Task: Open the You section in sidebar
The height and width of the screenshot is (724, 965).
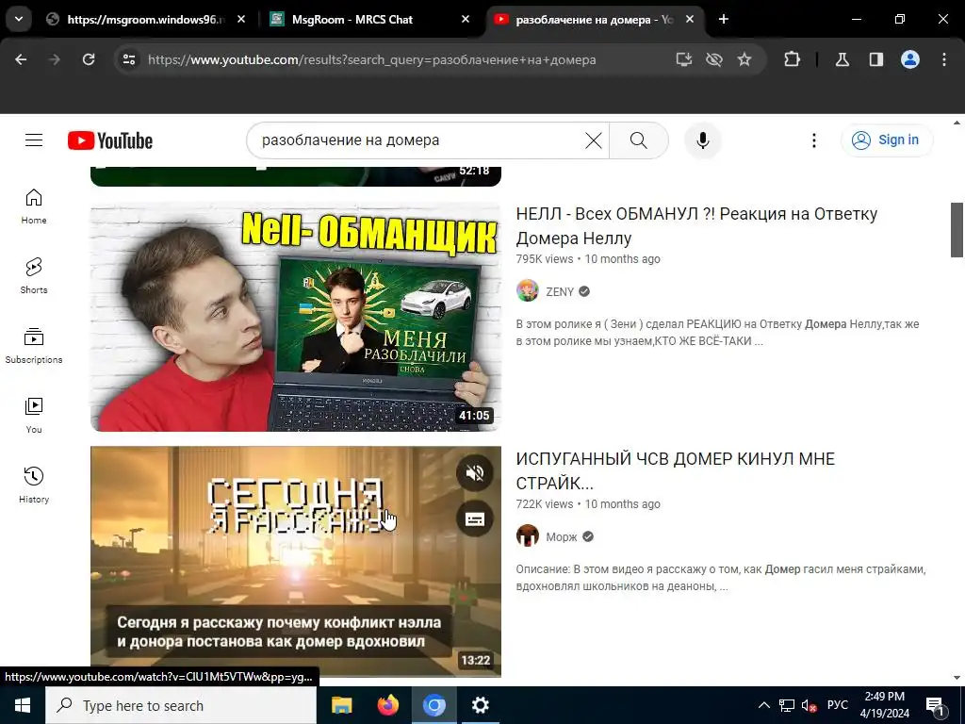Action: (34, 415)
